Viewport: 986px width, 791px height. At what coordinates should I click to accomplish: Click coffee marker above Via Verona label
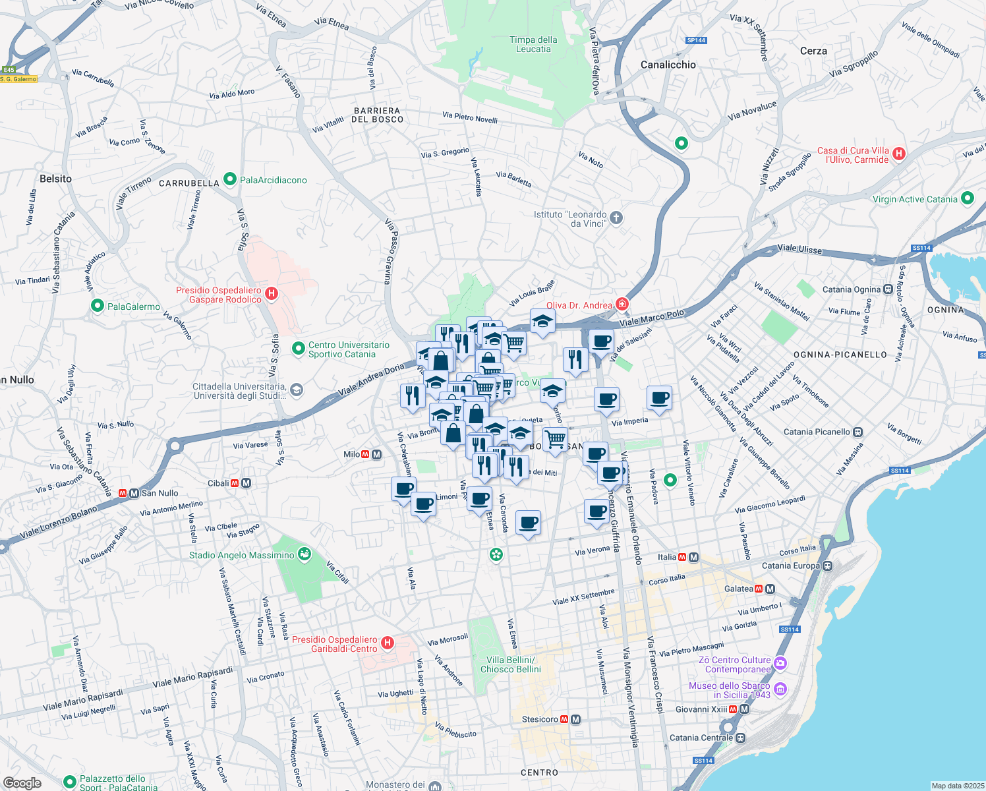pos(597,513)
